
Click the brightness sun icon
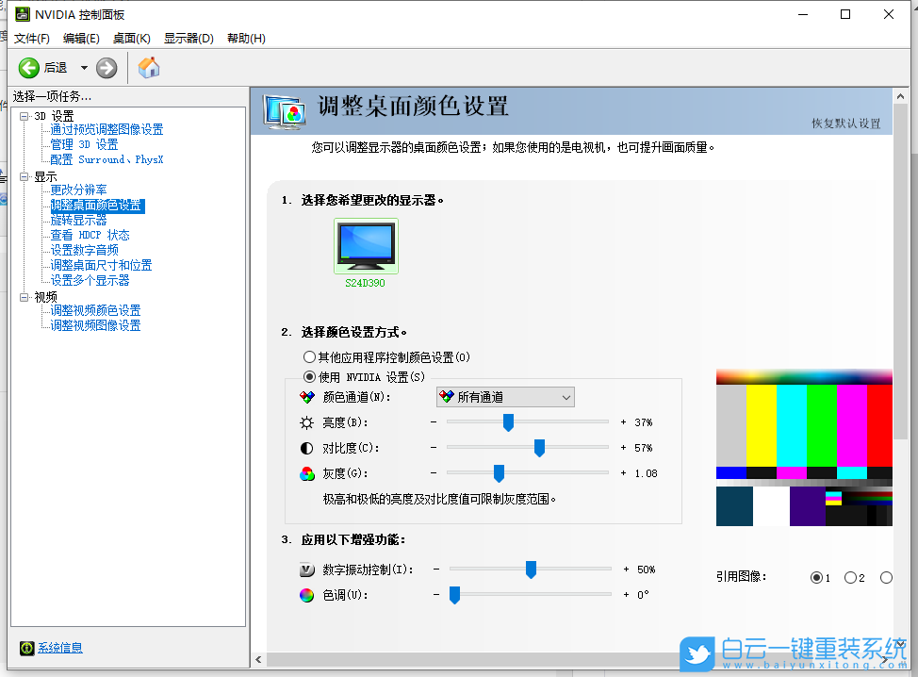pos(309,421)
